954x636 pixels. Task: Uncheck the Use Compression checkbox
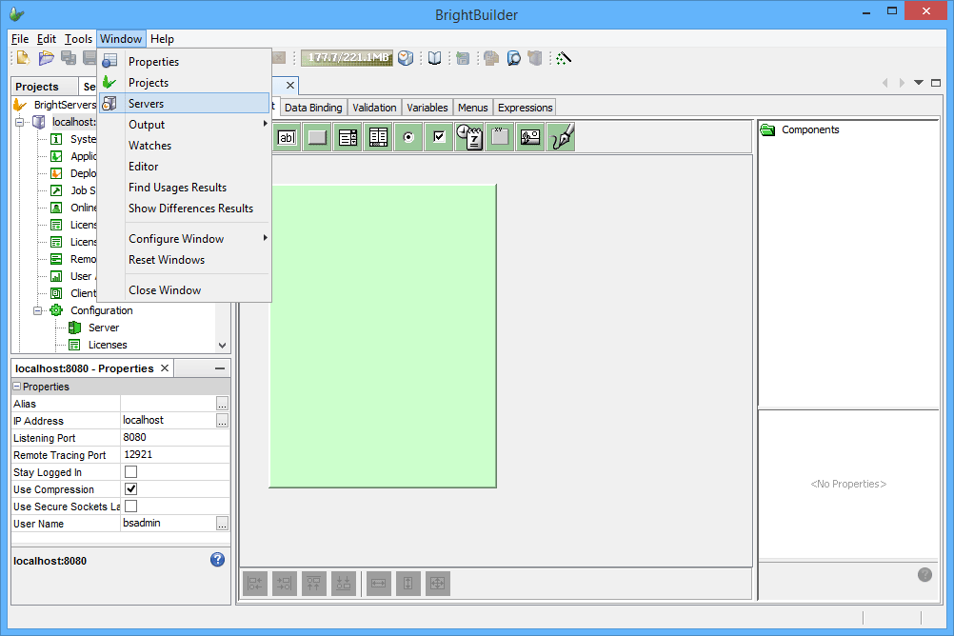131,489
